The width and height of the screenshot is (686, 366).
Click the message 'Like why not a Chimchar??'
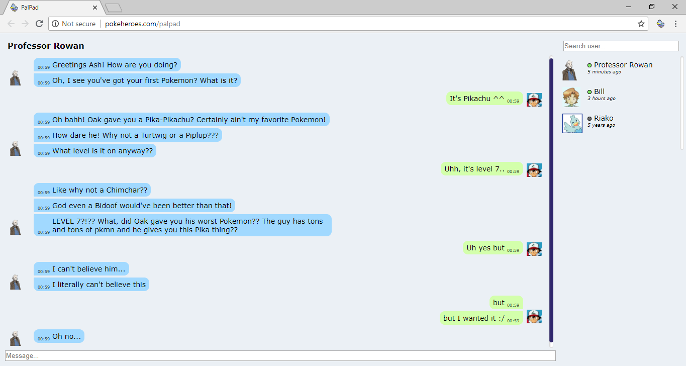92,190
